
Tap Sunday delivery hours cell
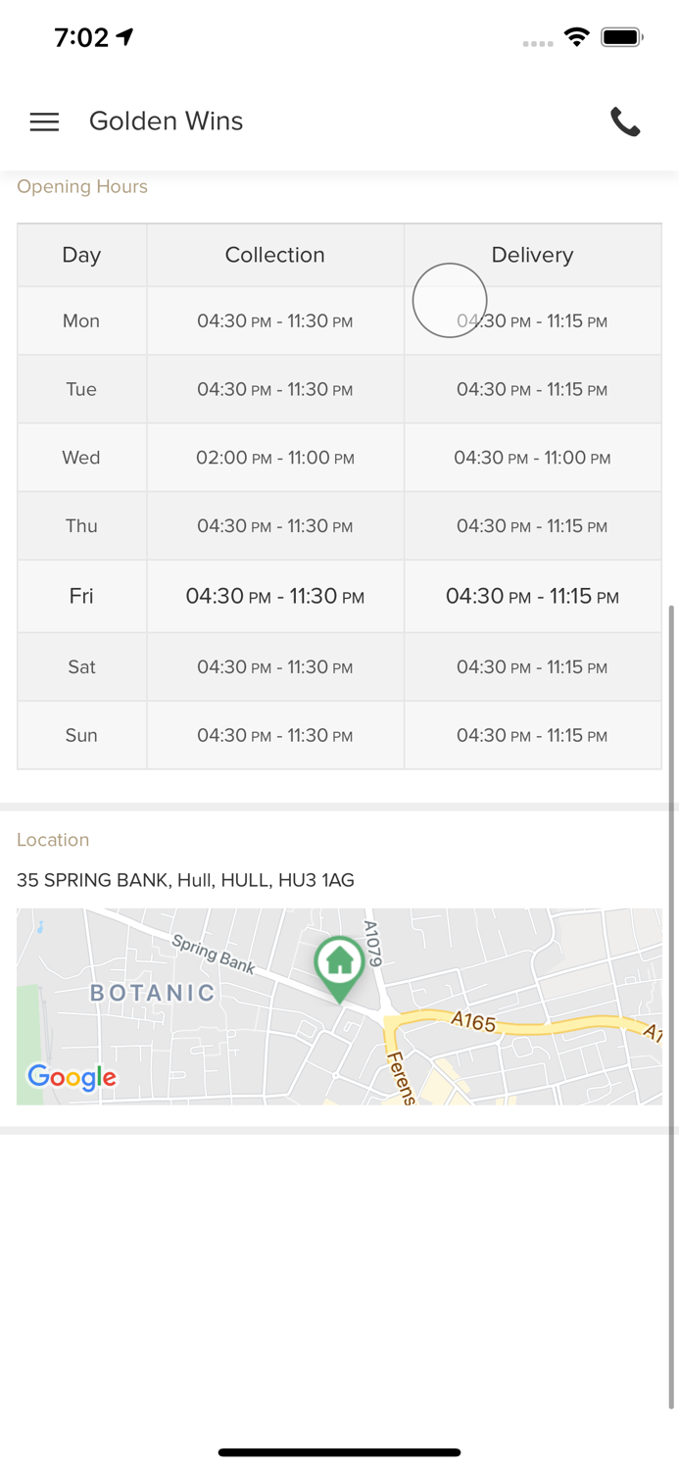coord(532,735)
